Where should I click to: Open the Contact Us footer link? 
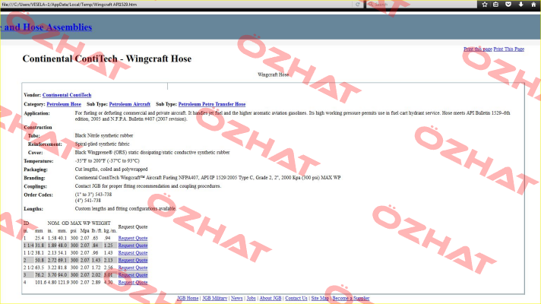click(x=296, y=298)
